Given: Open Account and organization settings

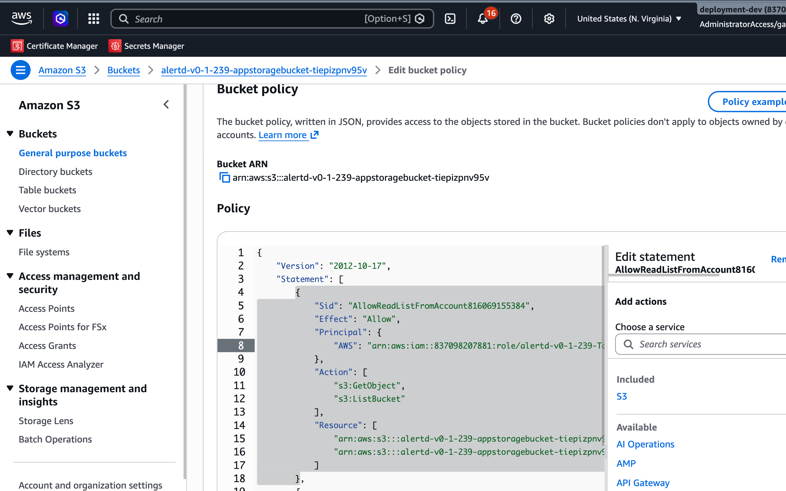Looking at the screenshot, I should click(90, 485).
